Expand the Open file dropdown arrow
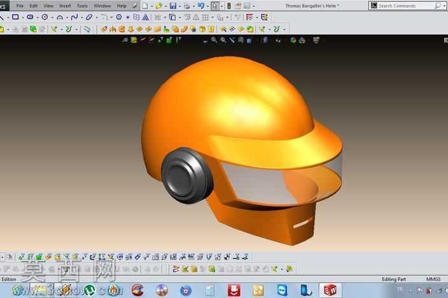Image resolution: width=448 pixels, height=298 pixels. pos(165,6)
